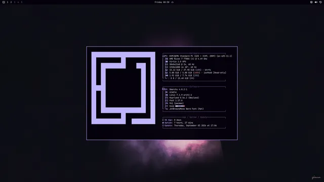Switch to workspace 5
This screenshot has height=182, width=324.
tap(21, 2)
